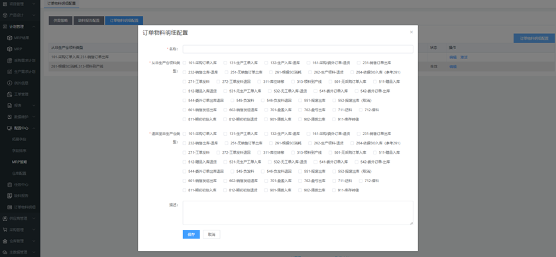This screenshot has height=257, width=556.
Task: Check 101-采购订单入库 in the upper 领料类型 group
Action: click(184, 63)
